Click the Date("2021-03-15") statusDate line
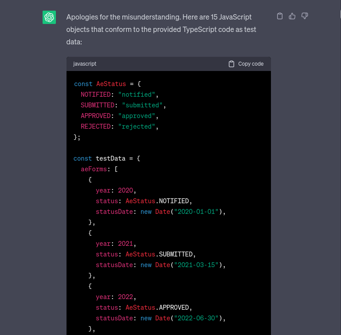341x335 pixels. coord(161,265)
